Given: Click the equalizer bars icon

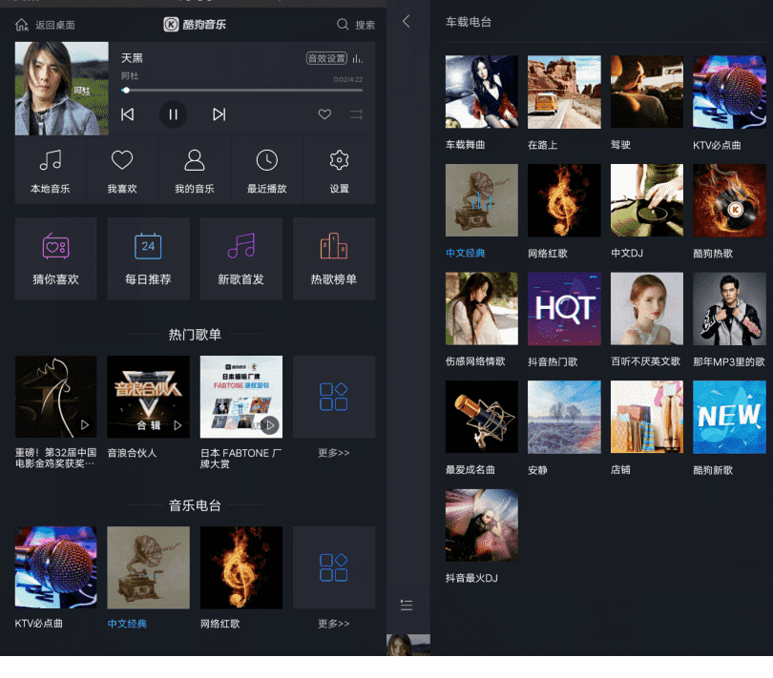Looking at the screenshot, I should (358, 59).
